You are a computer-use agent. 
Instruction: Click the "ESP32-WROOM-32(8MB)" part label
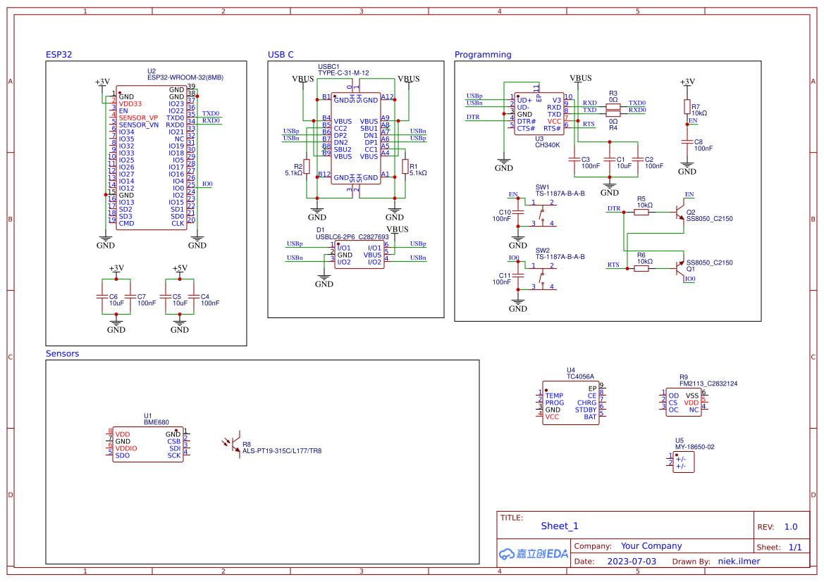(185, 77)
